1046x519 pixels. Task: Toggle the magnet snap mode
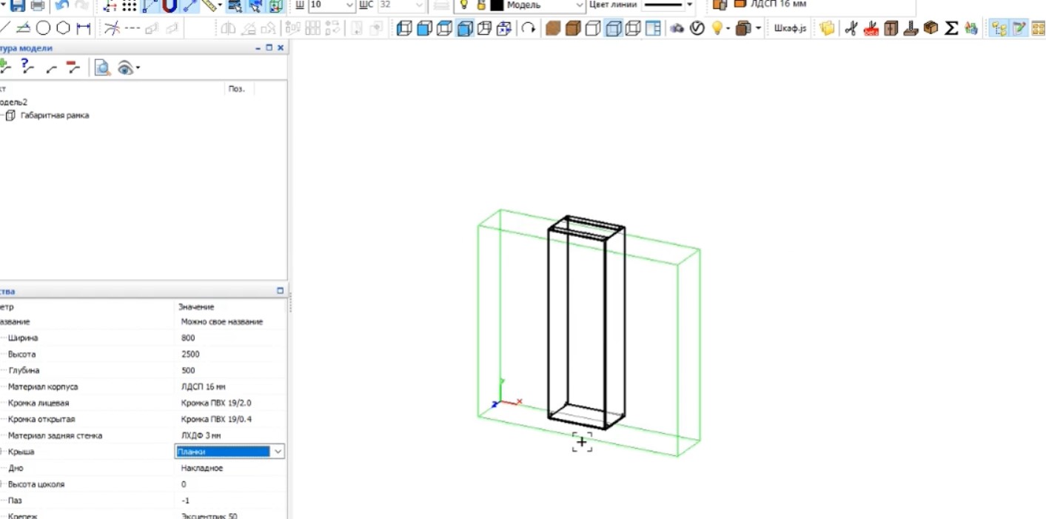(x=170, y=6)
